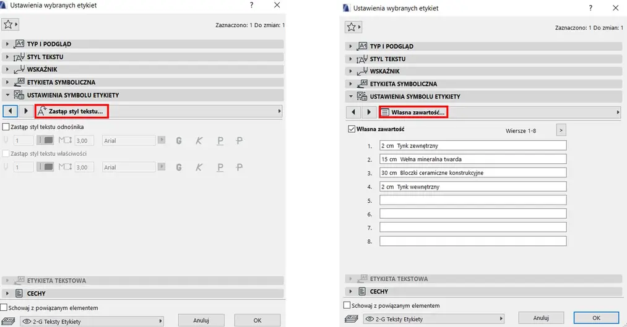Image resolution: width=627 pixels, height=327 pixels.
Task: Open 2-G Teksty Etykiety layer dropdown, right dialog
Action: coord(433,318)
